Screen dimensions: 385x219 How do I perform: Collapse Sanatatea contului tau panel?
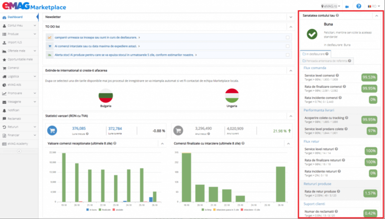pyautogui.click(x=376, y=15)
